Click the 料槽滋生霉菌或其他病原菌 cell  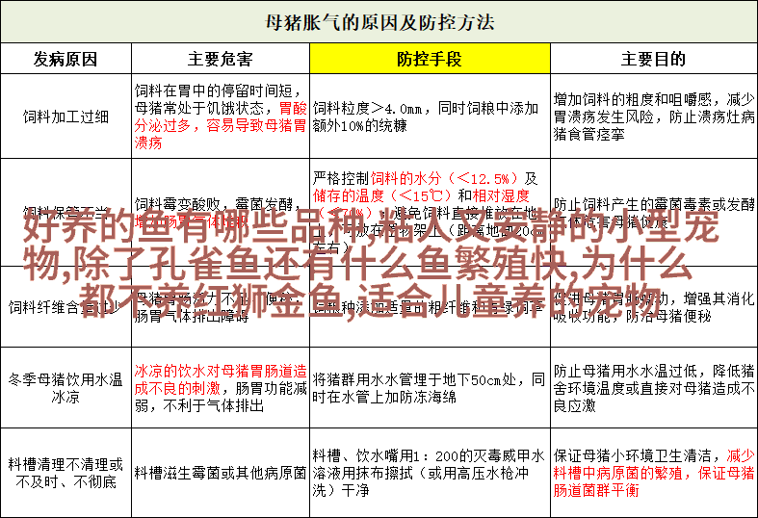221,473
